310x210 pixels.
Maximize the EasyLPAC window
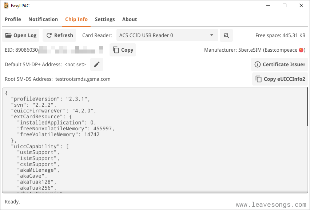[x=285, y=5]
